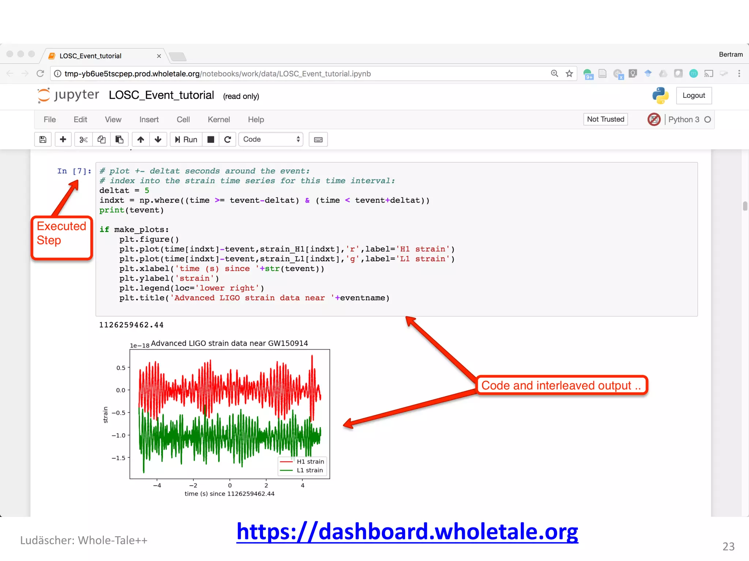Click the browser address bar URL
Viewport: 749px width, 561px height.
pyautogui.click(x=218, y=74)
